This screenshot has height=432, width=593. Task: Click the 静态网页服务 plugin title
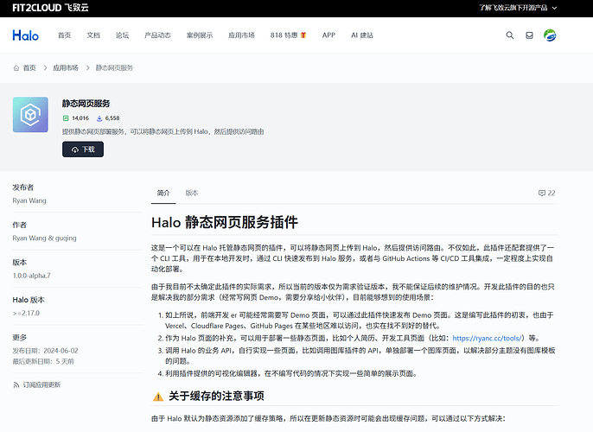tap(86, 104)
